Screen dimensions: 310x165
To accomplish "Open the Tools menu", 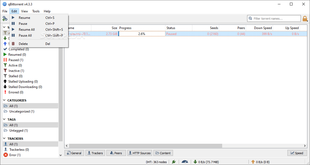I will click(x=36, y=11).
